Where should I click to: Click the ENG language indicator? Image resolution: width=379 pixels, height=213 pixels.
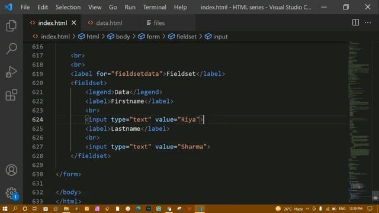click(x=342, y=209)
